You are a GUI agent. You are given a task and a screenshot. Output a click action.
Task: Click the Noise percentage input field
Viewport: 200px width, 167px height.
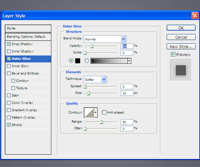click(127, 53)
